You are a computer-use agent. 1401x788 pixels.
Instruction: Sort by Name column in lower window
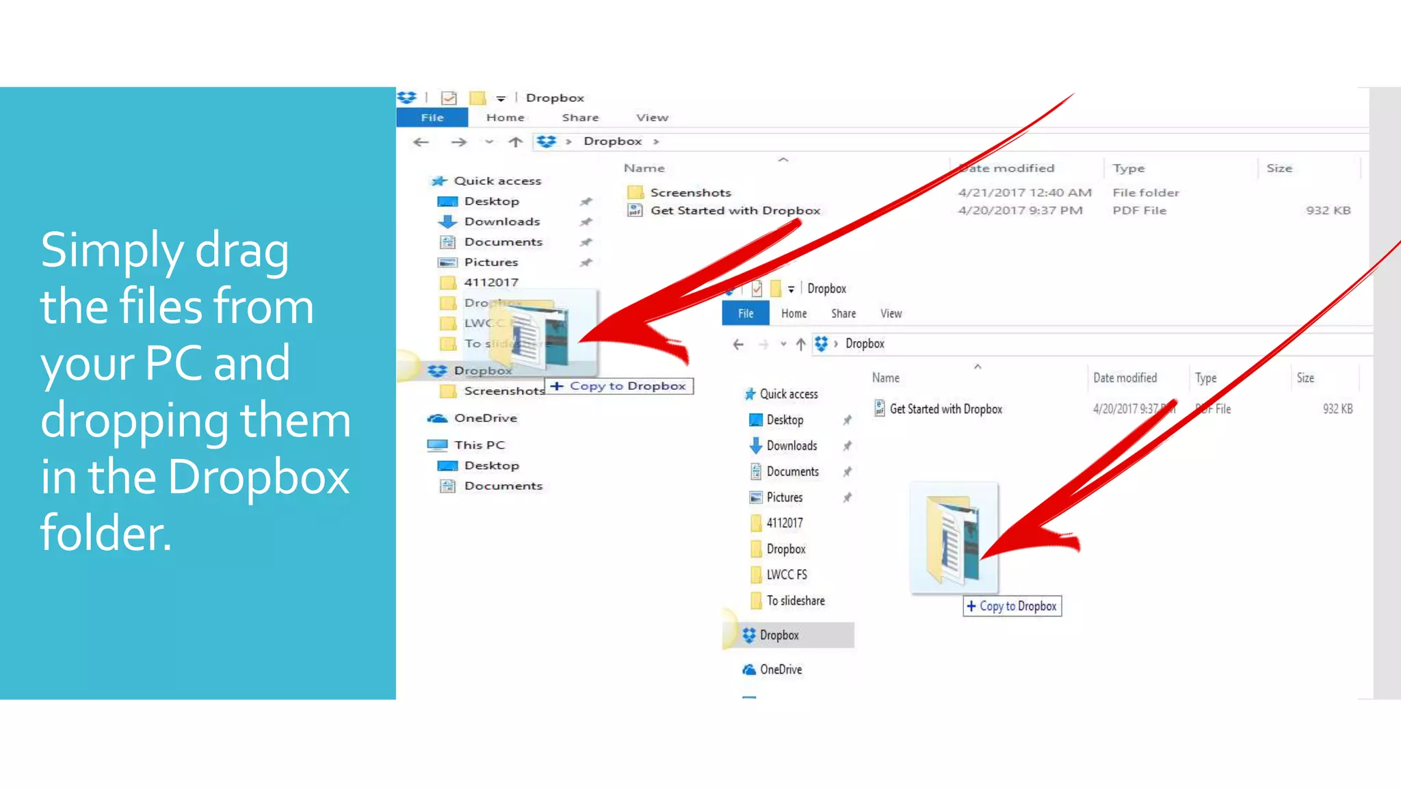tap(885, 378)
